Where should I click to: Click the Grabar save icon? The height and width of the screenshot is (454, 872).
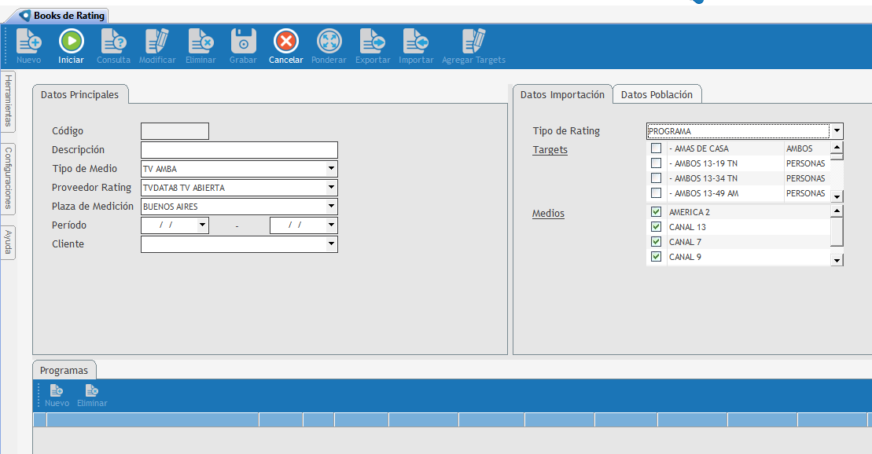243,42
